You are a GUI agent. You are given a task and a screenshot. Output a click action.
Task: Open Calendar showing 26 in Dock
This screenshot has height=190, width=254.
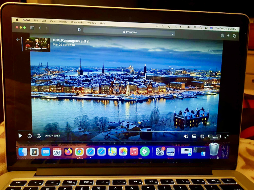(x=57, y=152)
